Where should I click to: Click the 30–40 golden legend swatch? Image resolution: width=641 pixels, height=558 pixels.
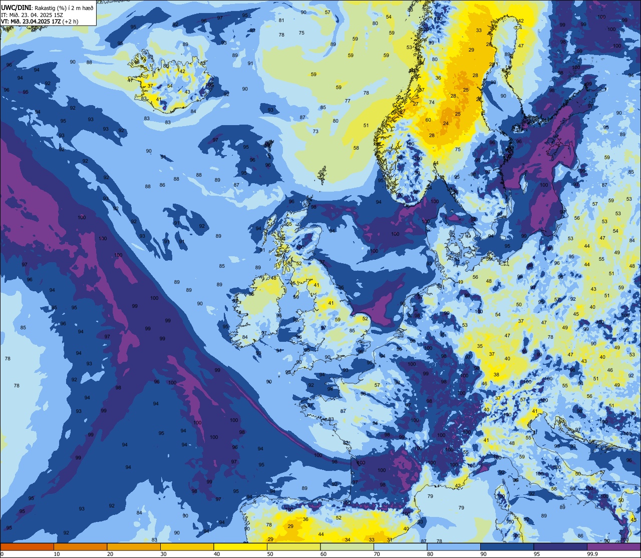pyautogui.click(x=187, y=546)
